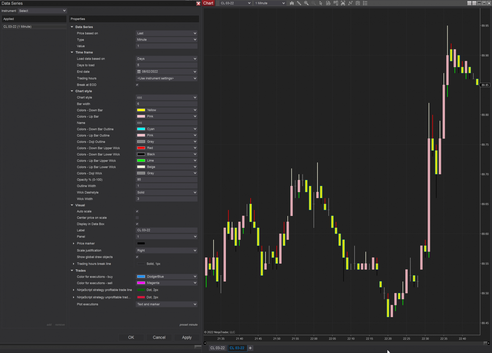
Task: Open the Colors - Down Bar dropdown
Action: [x=167, y=110]
